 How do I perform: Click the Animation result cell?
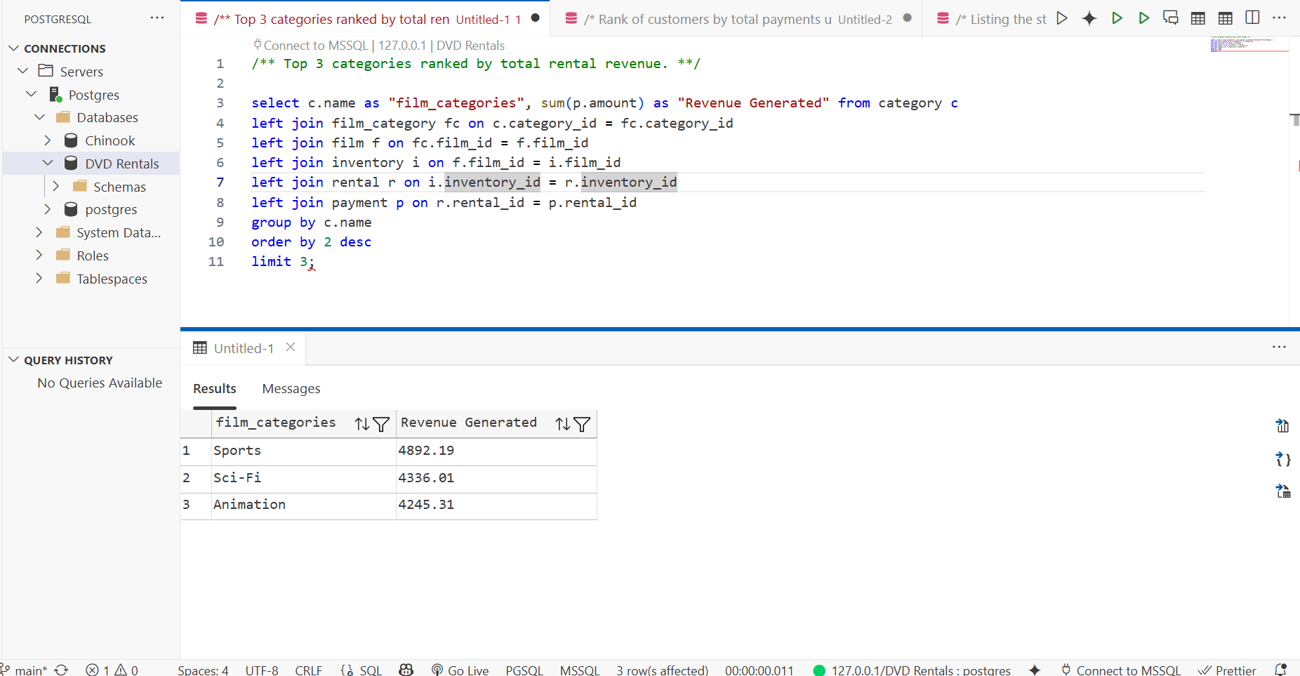tap(304, 505)
